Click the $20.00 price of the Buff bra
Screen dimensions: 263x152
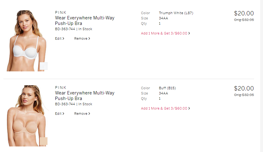[x=244, y=88]
